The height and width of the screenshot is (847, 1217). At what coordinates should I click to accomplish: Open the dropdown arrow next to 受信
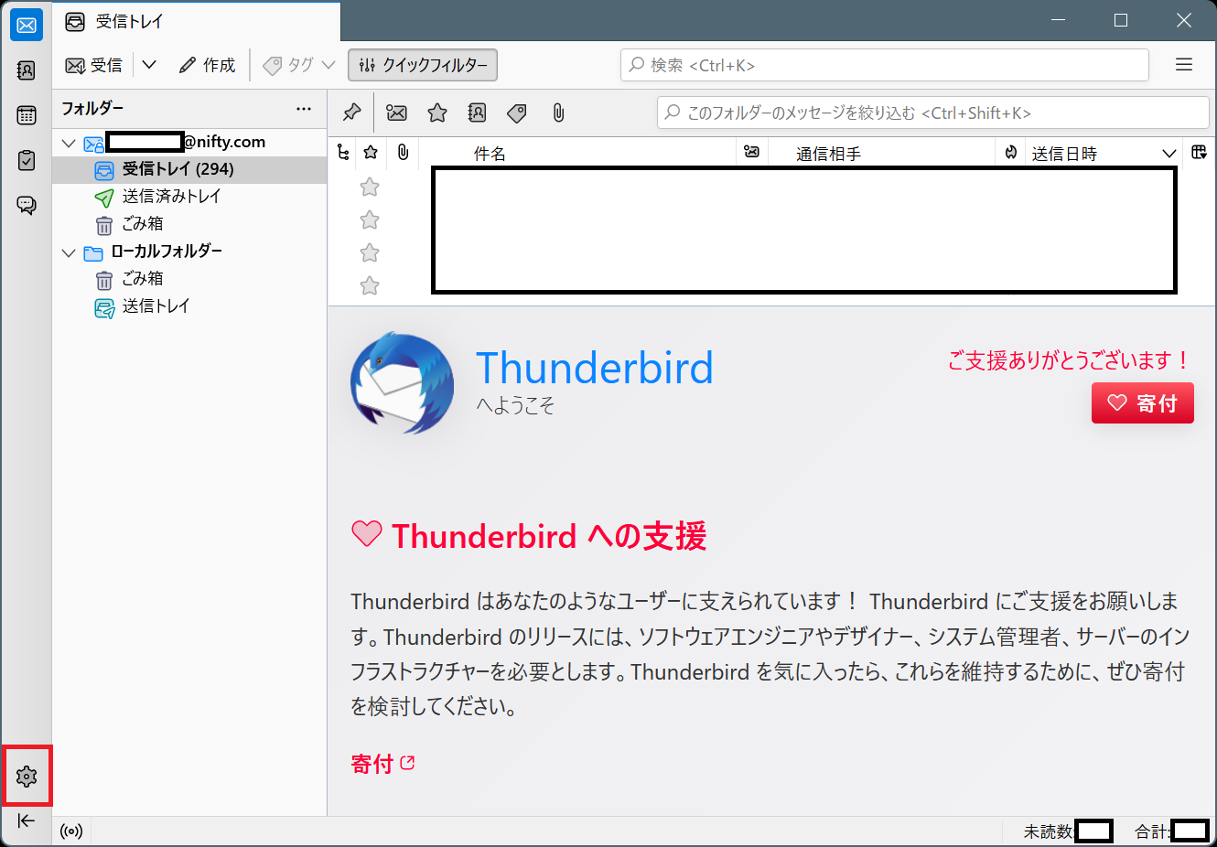pos(149,65)
